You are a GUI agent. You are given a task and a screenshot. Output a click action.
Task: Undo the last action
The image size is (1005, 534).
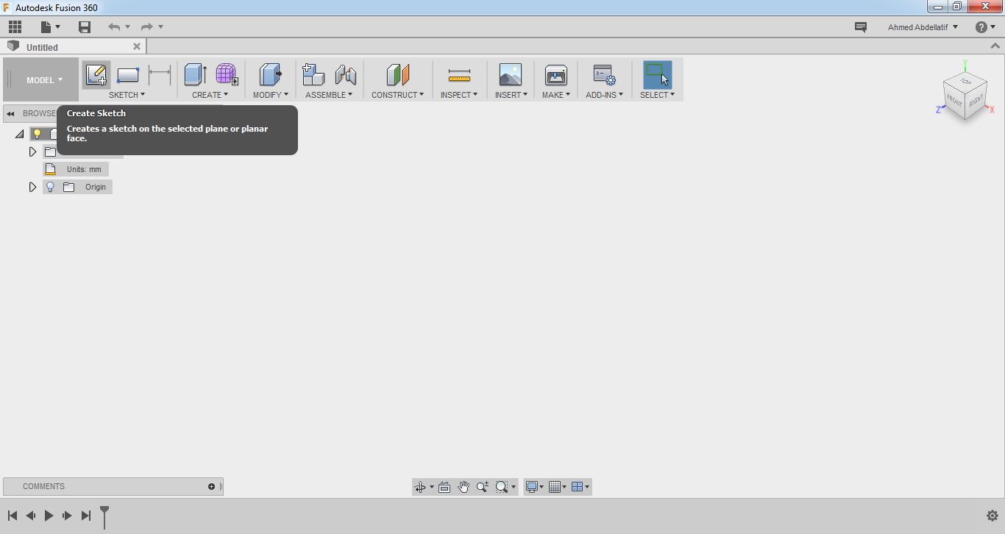(114, 27)
